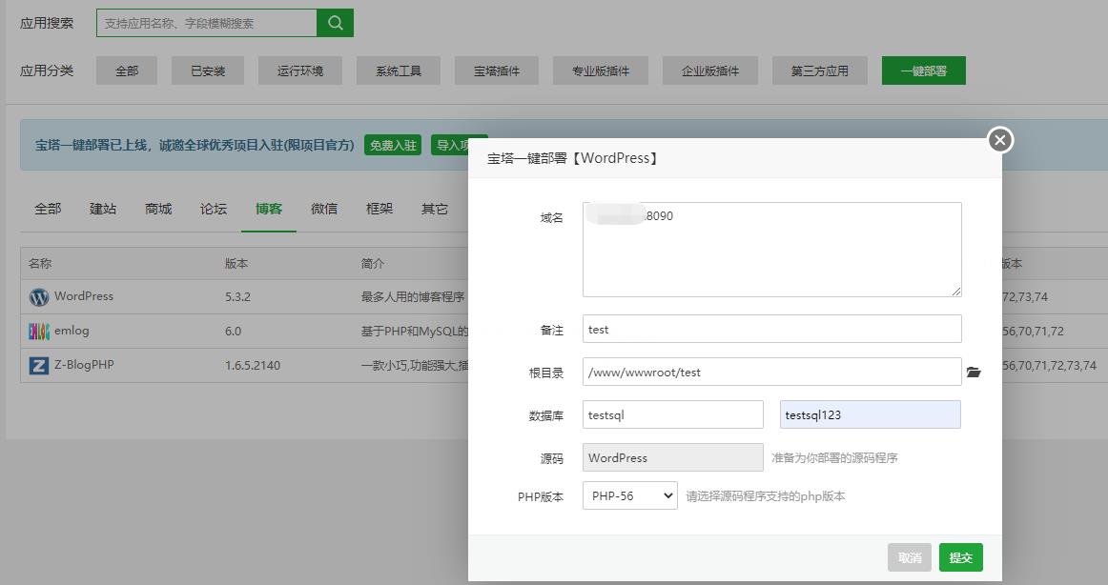This screenshot has width=1108, height=585.
Task: Open the 建站 tab
Action: pos(103,209)
